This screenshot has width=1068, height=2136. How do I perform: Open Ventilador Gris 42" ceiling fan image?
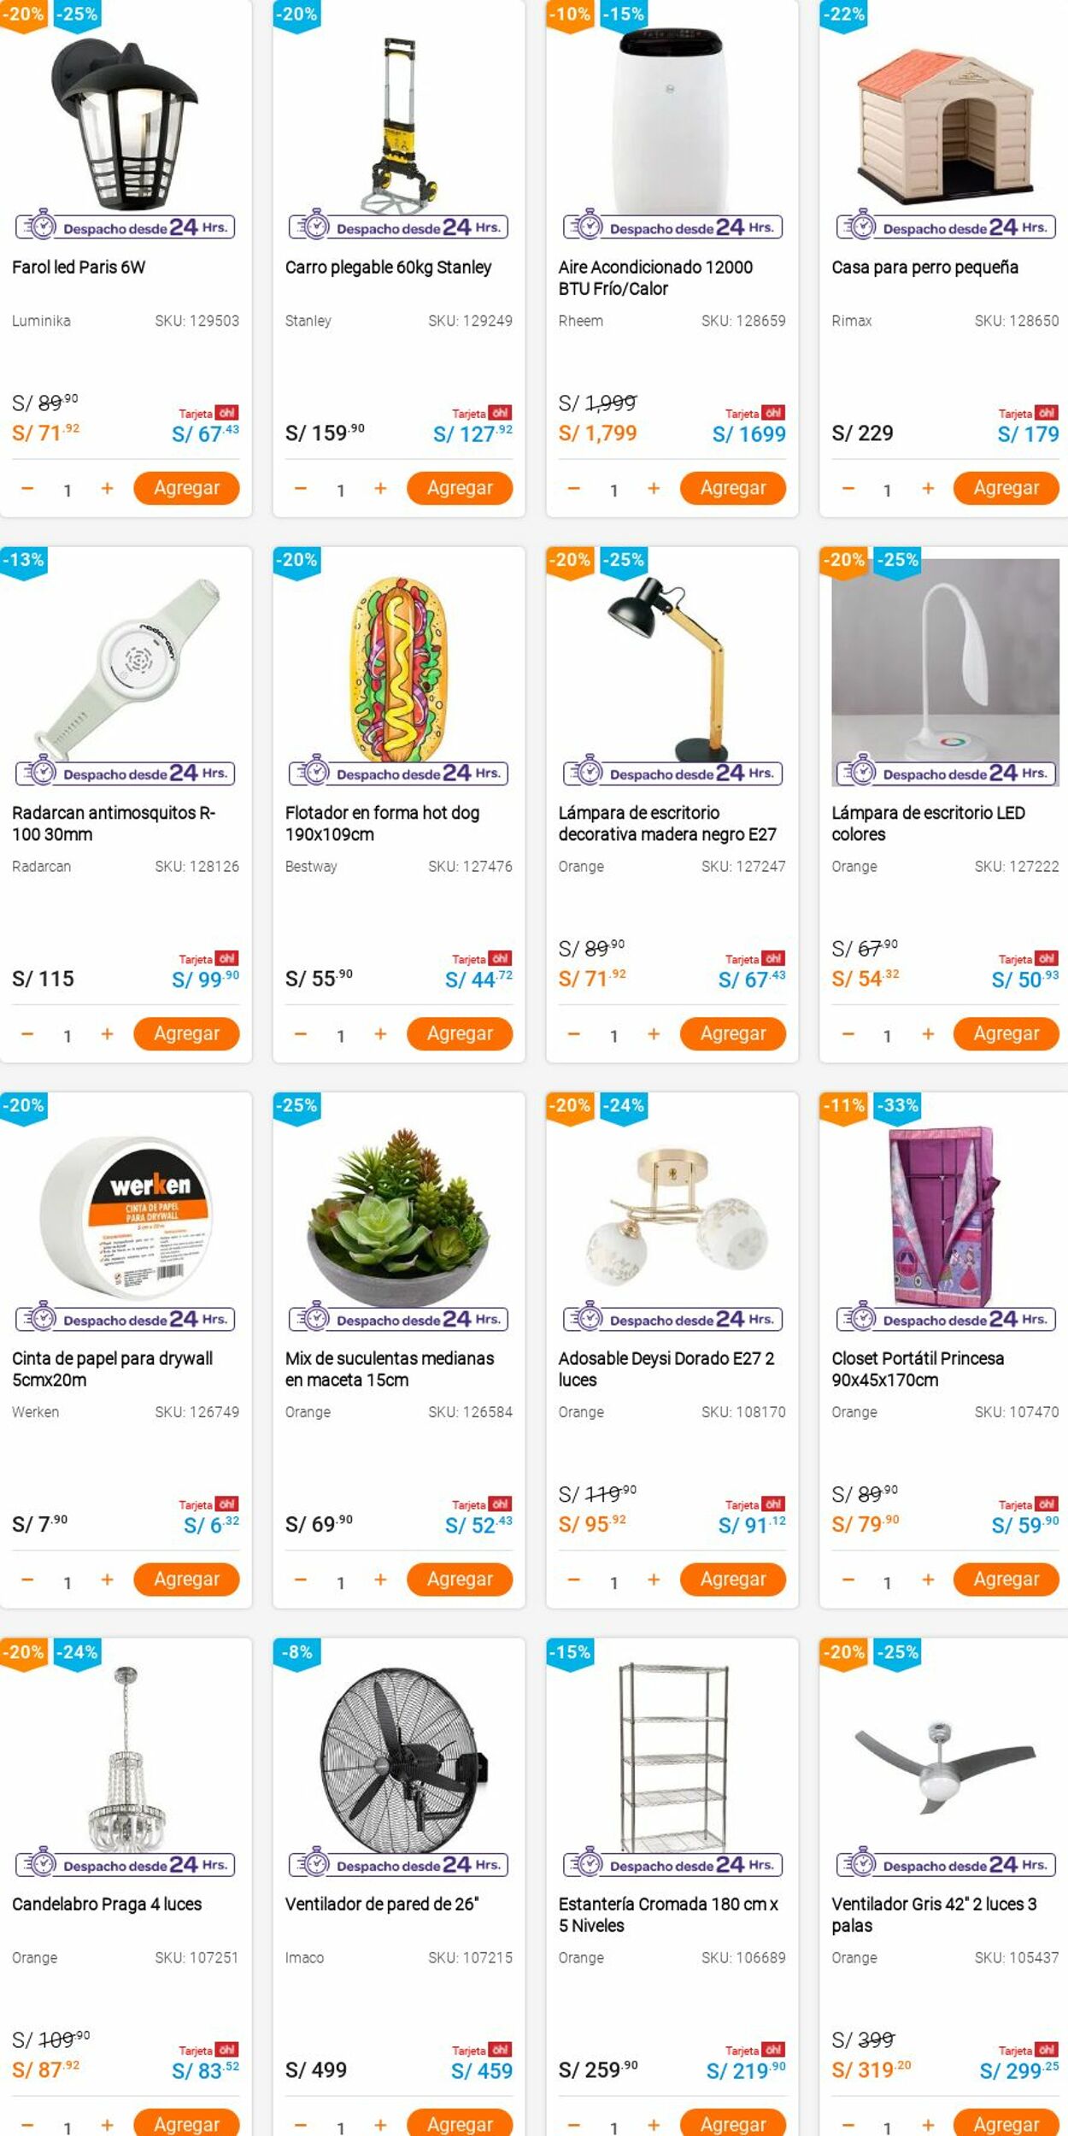point(945,1761)
